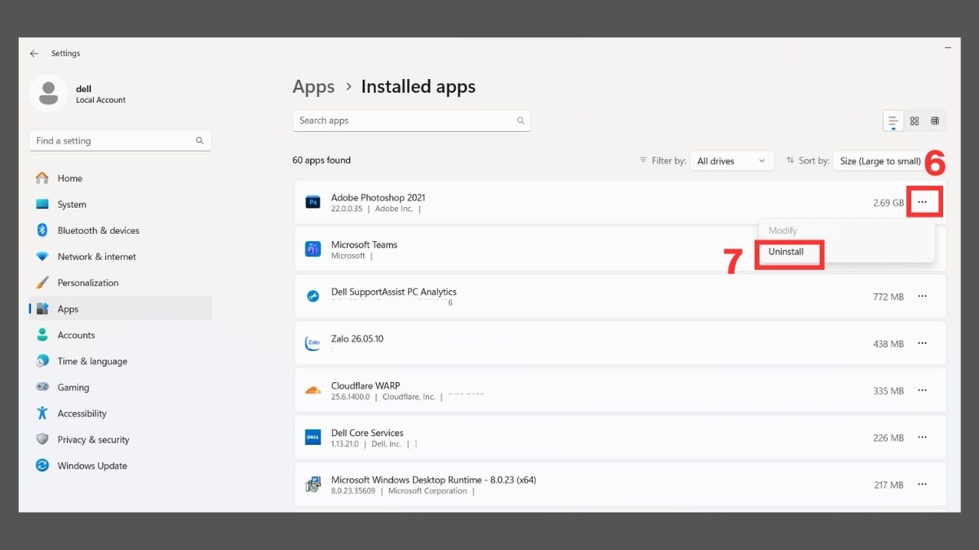
Task: Click the Cloudflare WARP name
Action: [x=365, y=386]
